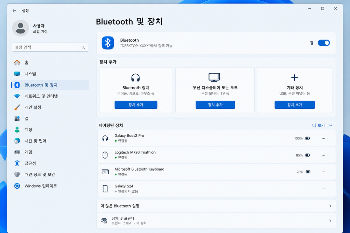Screen dimensions: 350x233
Task: Click the Logitech M720 mouse icon
Action: 105,155
